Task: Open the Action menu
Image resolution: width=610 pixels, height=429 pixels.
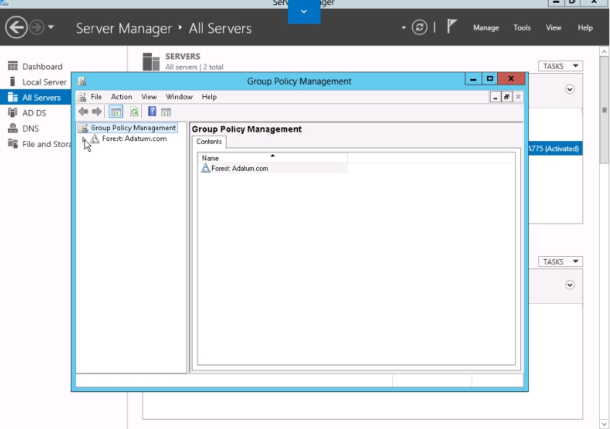Action: pyautogui.click(x=122, y=97)
